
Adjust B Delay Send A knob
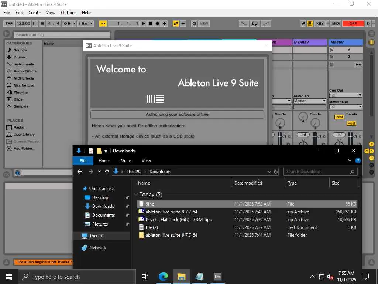[303, 117]
